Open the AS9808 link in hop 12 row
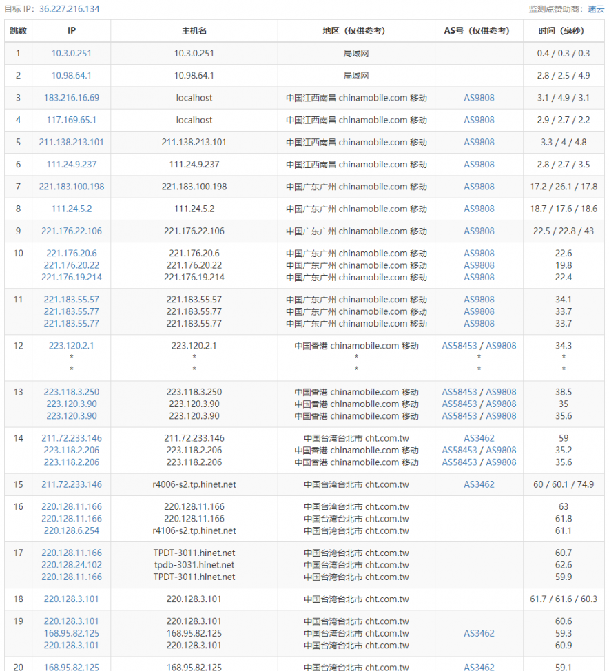Screen dimensions: 609x671 [x=501, y=346]
